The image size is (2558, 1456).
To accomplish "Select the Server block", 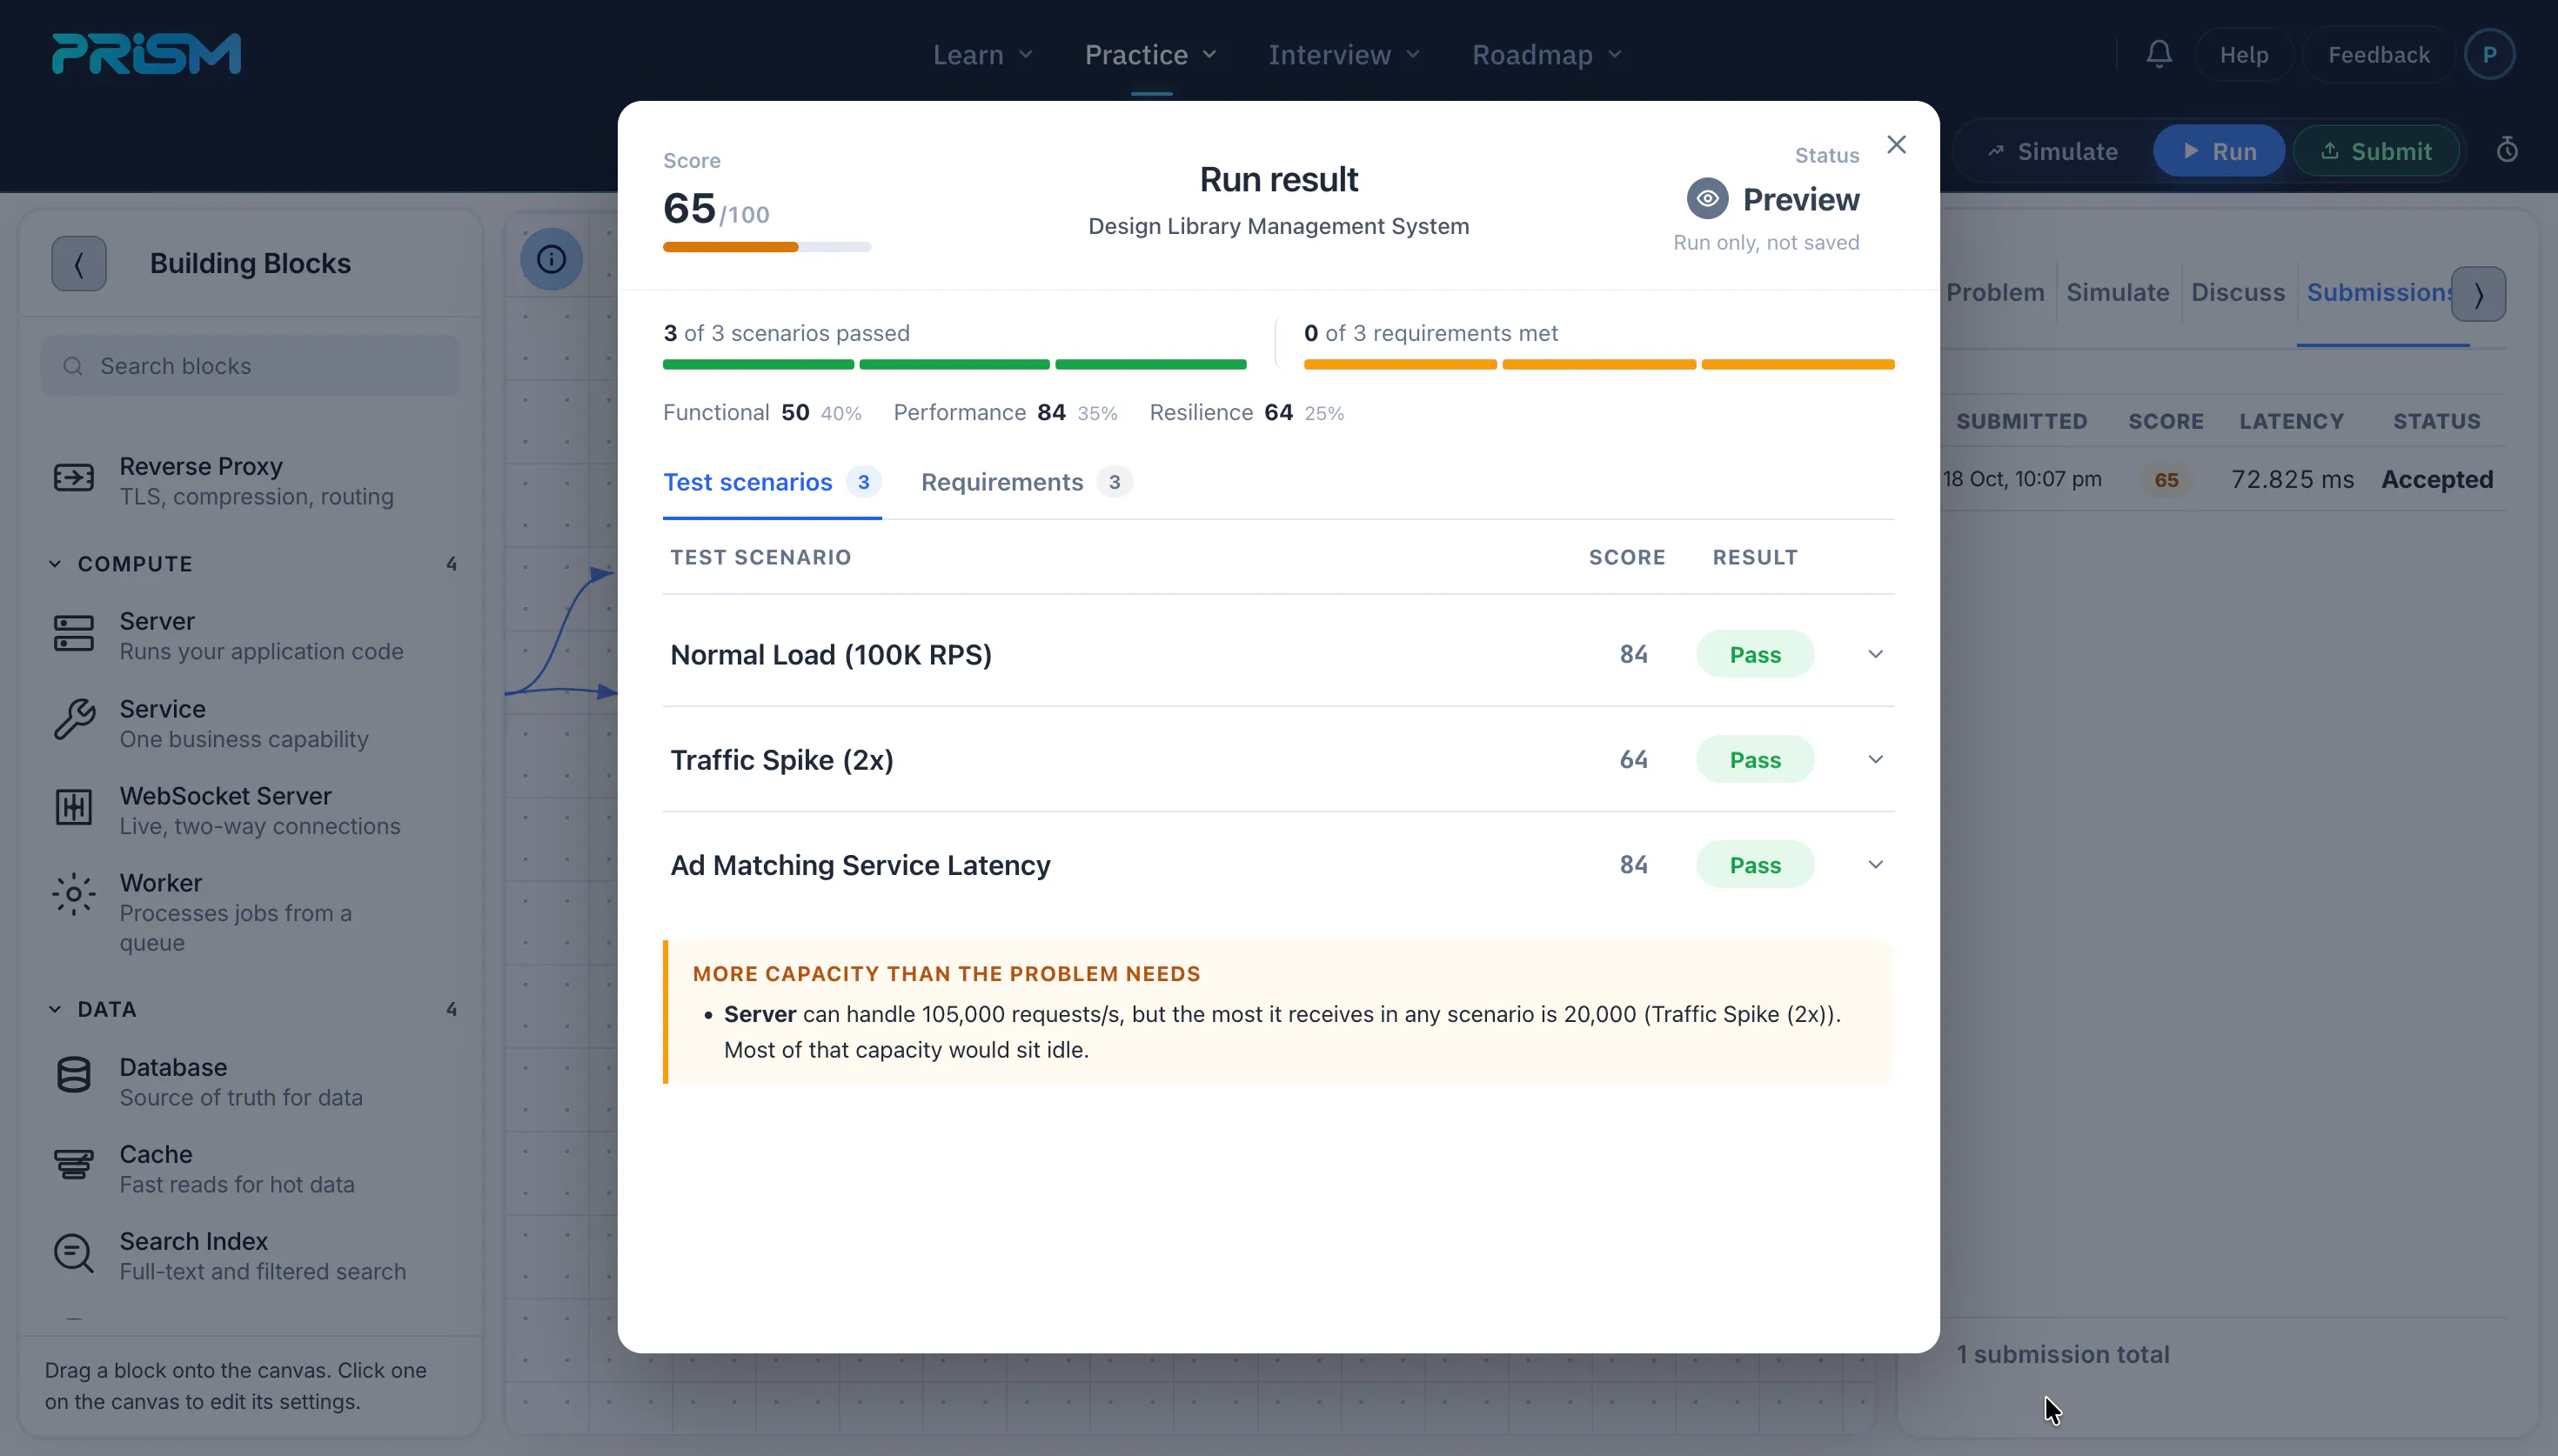I will (x=250, y=636).
